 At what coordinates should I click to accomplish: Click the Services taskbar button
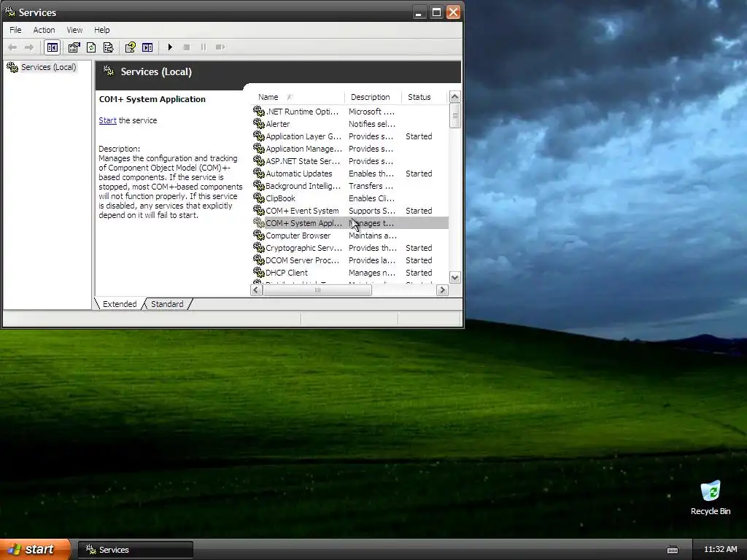tap(135, 550)
